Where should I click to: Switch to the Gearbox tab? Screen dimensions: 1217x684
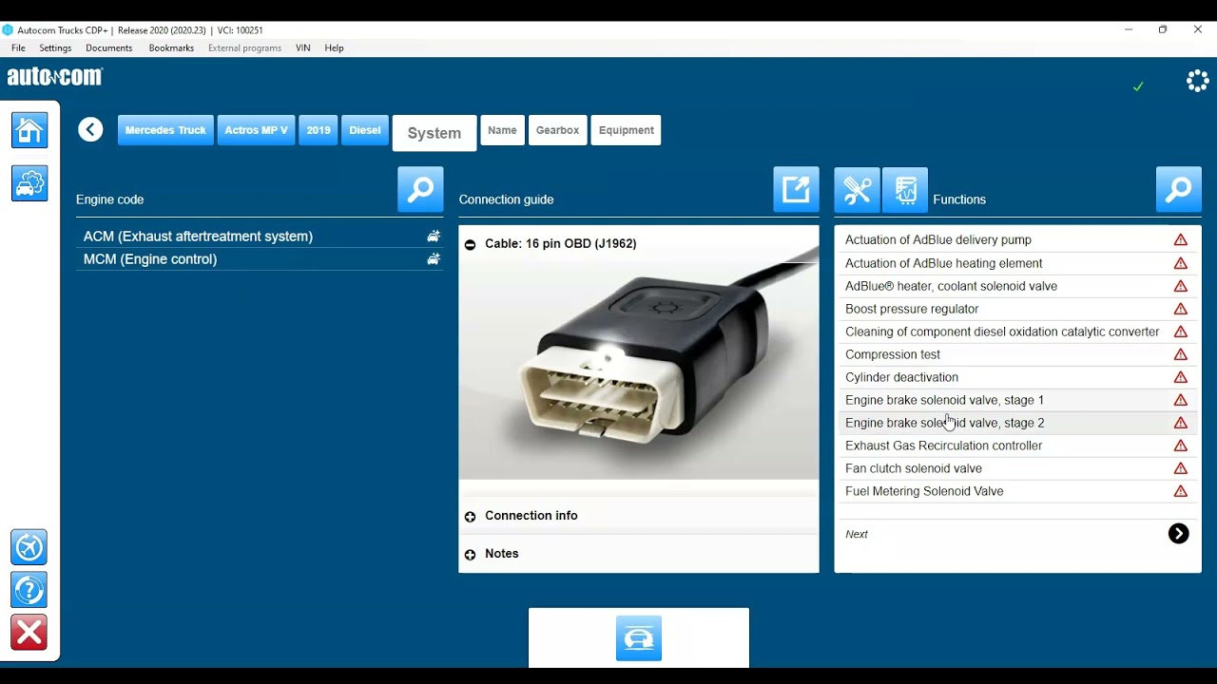(x=557, y=130)
